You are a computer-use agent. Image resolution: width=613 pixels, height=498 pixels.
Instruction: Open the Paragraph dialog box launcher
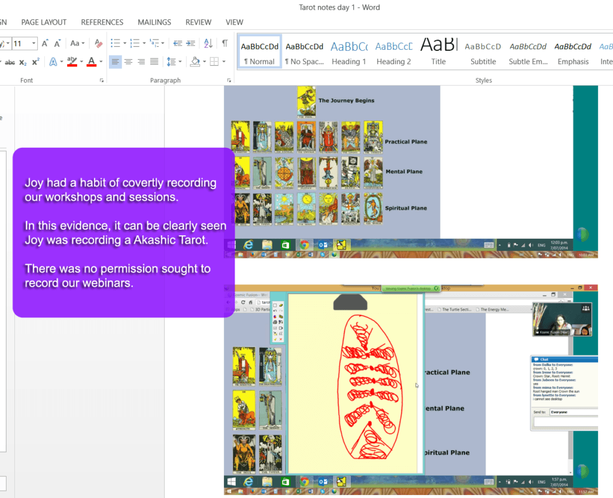point(229,80)
